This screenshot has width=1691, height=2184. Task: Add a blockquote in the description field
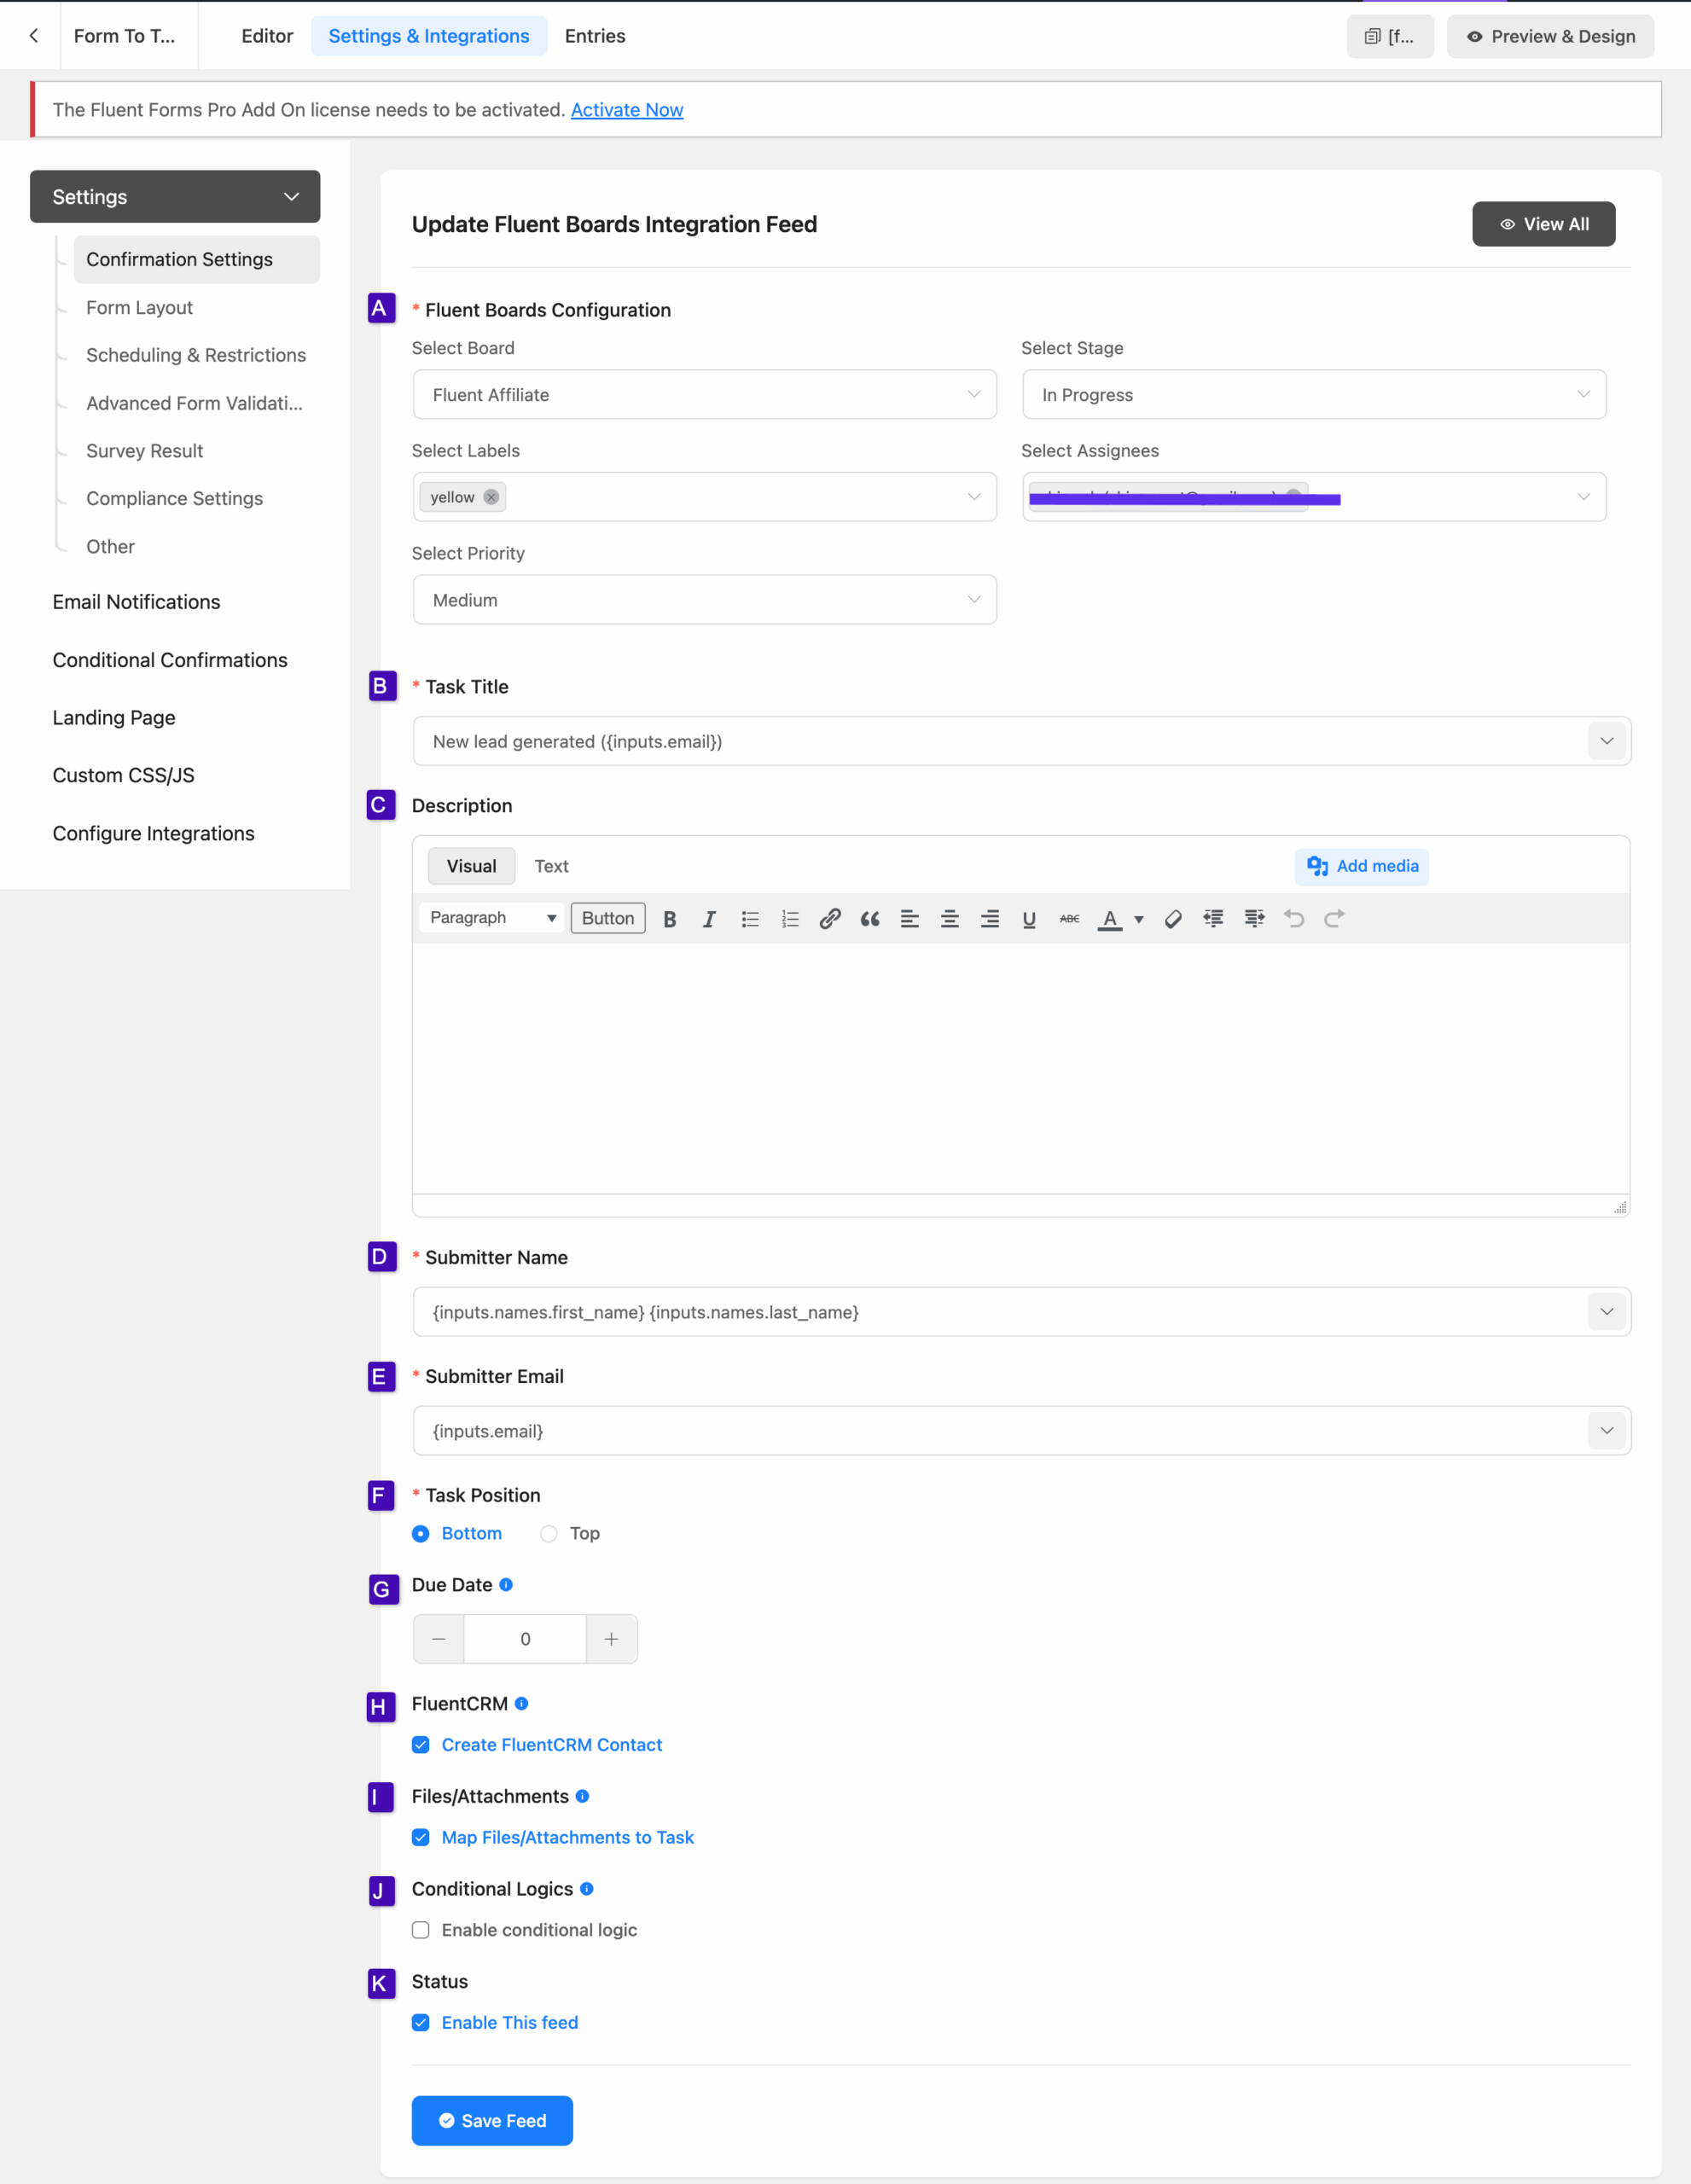[x=869, y=918]
